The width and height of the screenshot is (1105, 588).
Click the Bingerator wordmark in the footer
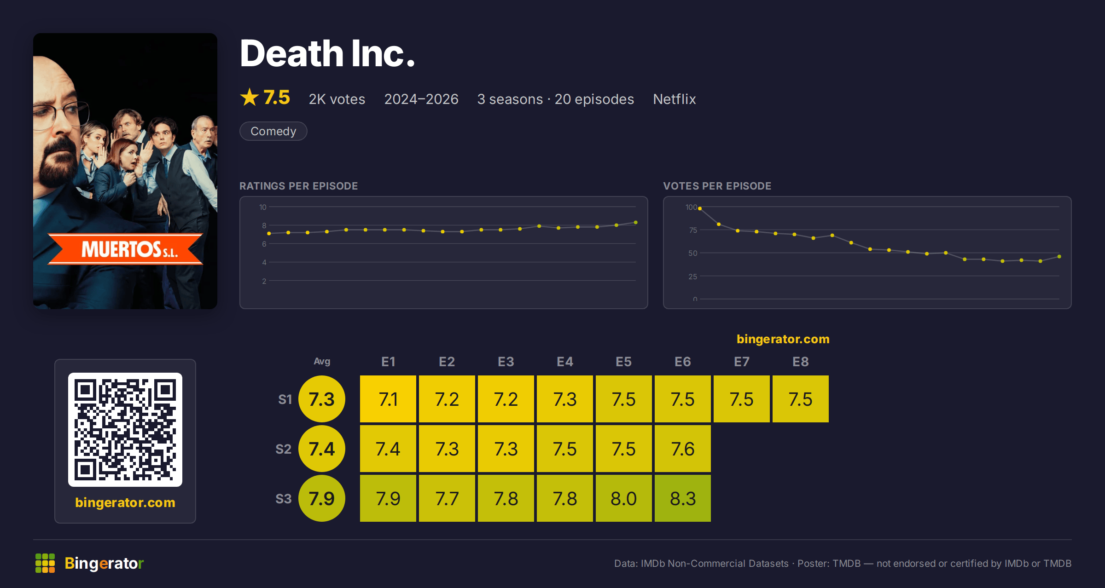tap(104, 563)
